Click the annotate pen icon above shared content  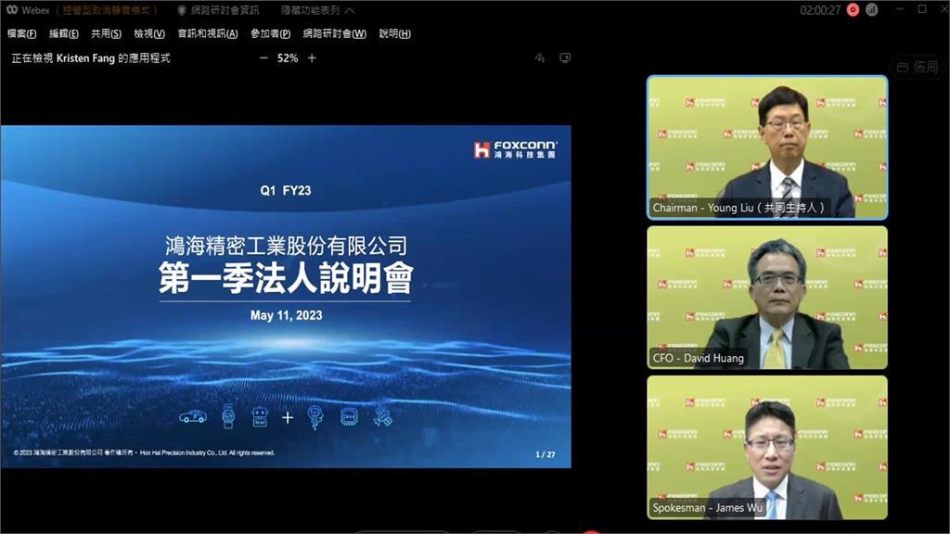click(540, 58)
